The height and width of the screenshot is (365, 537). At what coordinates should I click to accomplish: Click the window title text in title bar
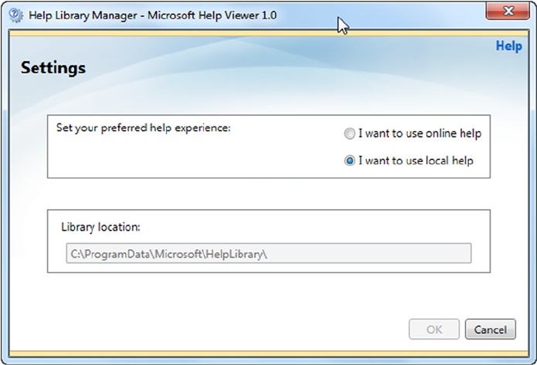tap(152, 15)
